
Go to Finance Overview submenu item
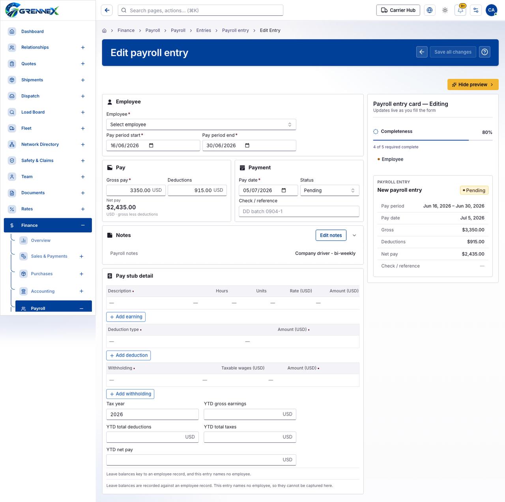coord(41,240)
